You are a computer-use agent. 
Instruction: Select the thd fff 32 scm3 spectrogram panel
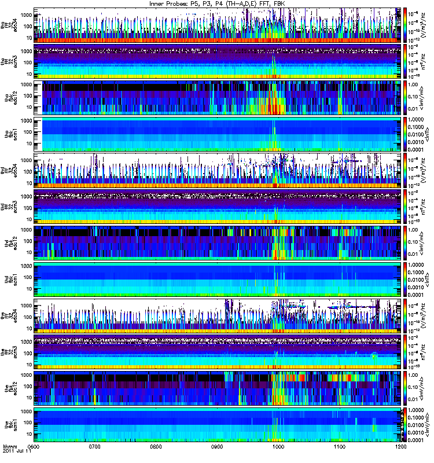pos(218,207)
